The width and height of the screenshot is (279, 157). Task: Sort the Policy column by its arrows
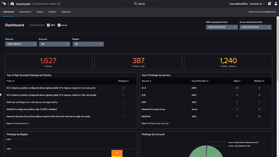coord(14,81)
